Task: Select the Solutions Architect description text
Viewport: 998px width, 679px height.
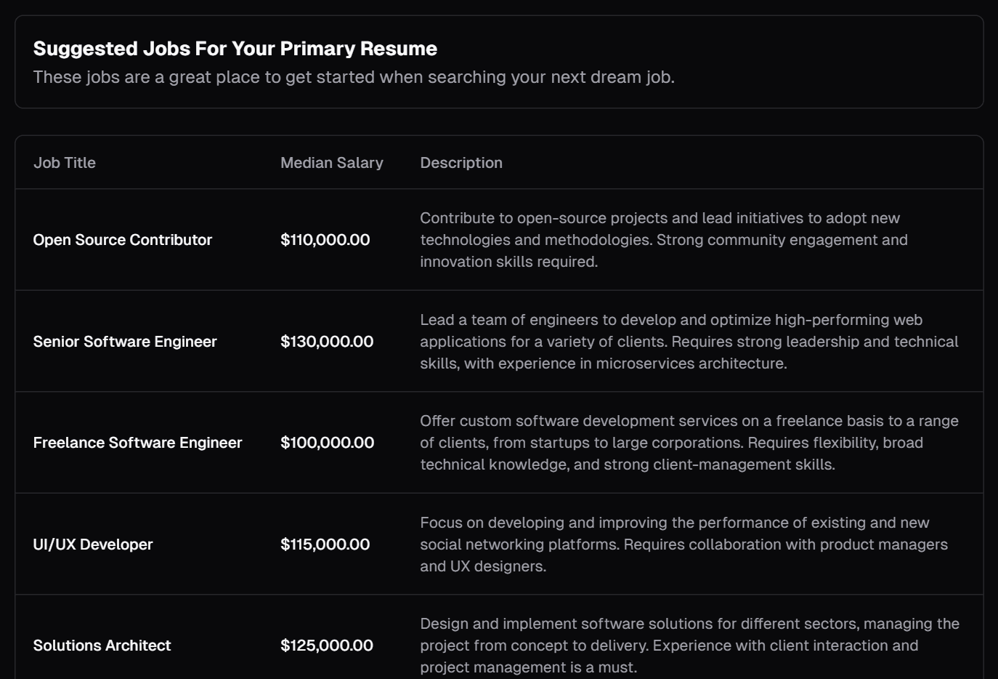Action: point(689,646)
